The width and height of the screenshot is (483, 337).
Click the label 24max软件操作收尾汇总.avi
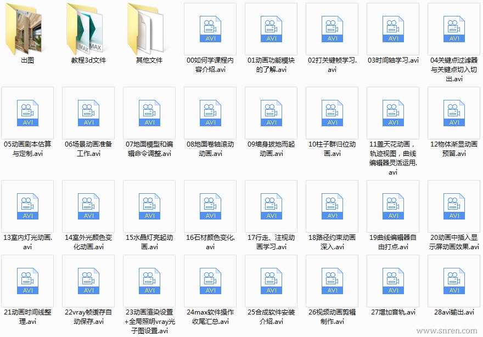tap(210, 317)
